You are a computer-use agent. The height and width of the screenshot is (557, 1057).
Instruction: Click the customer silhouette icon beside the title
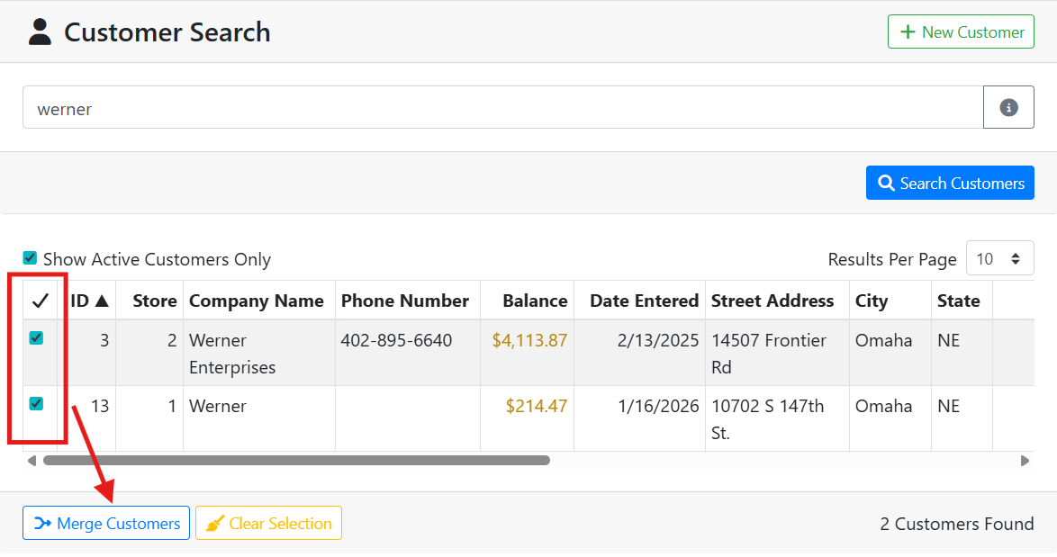40,32
